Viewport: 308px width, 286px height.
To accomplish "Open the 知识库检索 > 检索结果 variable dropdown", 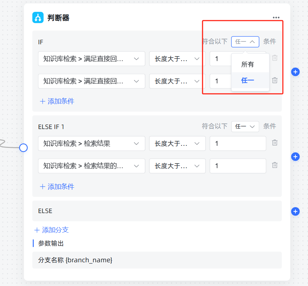I will [91, 143].
